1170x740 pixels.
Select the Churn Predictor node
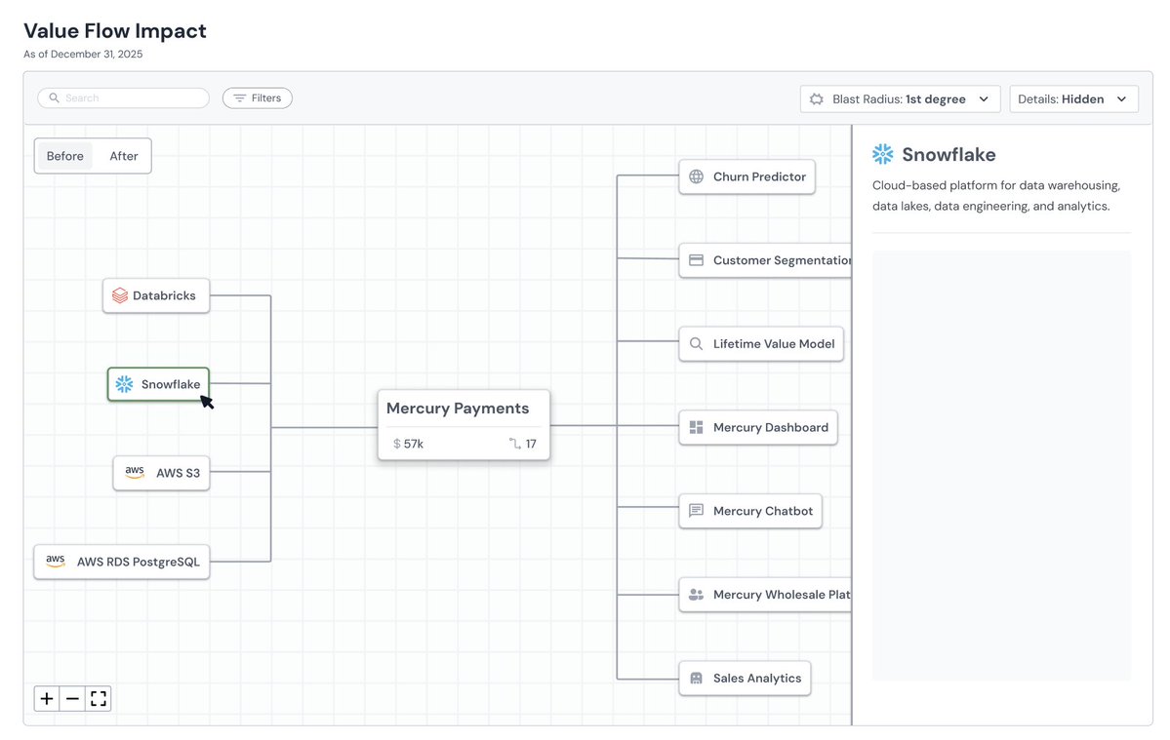(x=746, y=176)
